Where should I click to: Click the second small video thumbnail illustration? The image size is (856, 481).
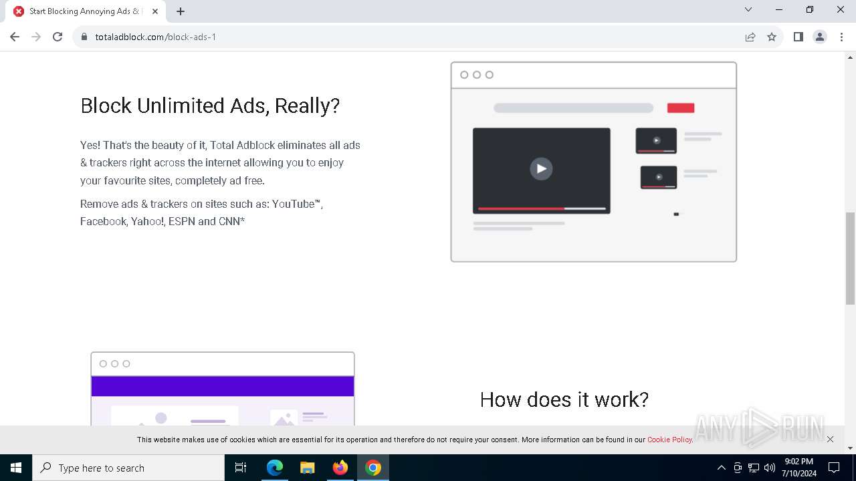click(659, 177)
